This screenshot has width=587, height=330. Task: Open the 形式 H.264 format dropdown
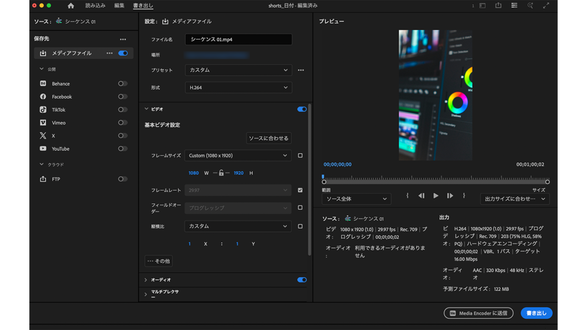tap(238, 88)
